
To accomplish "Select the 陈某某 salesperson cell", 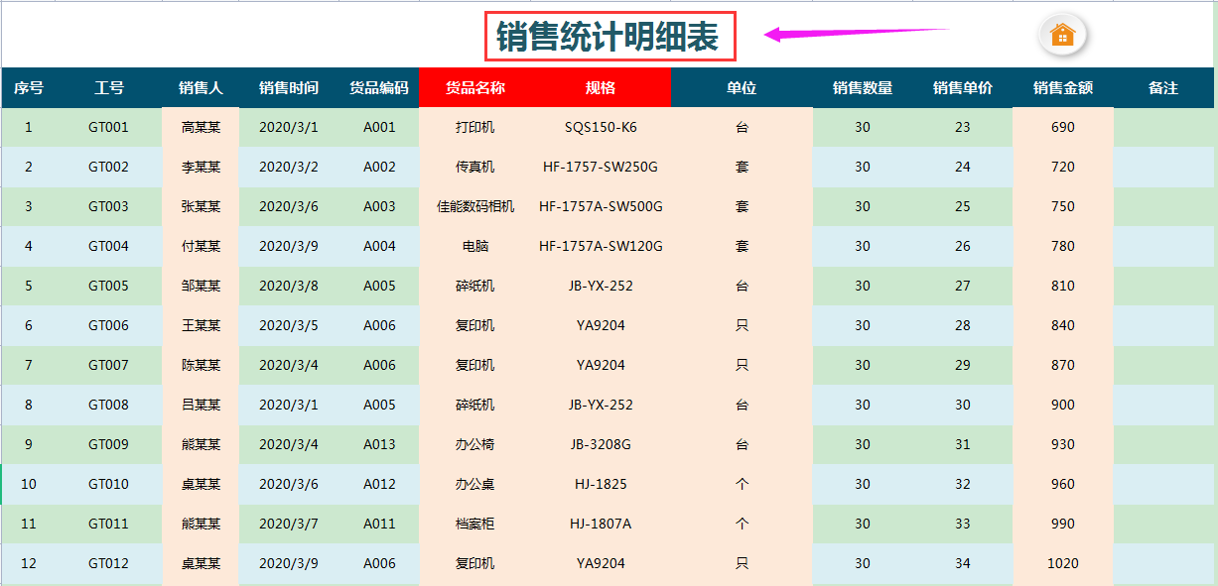I will (x=201, y=365).
